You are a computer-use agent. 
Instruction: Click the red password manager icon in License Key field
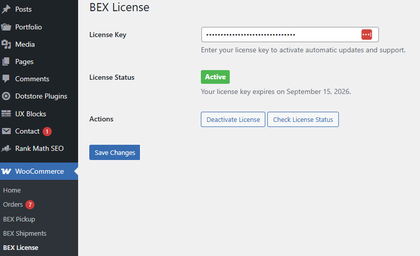(x=366, y=35)
